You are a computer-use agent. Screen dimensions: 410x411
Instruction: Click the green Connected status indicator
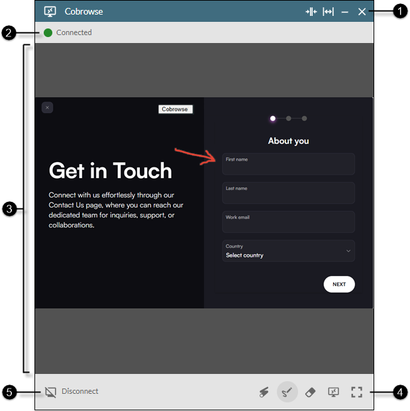(48, 32)
